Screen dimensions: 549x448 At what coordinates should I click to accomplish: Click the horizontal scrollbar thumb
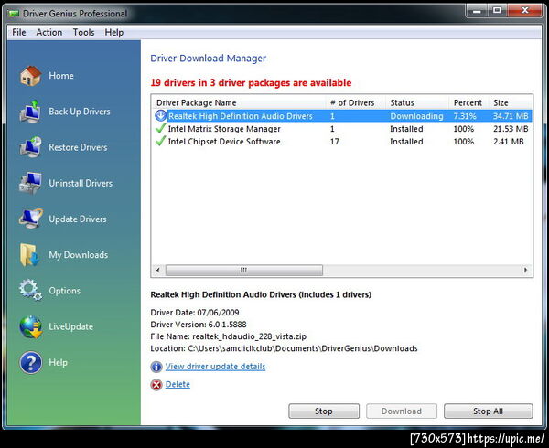tap(243, 270)
